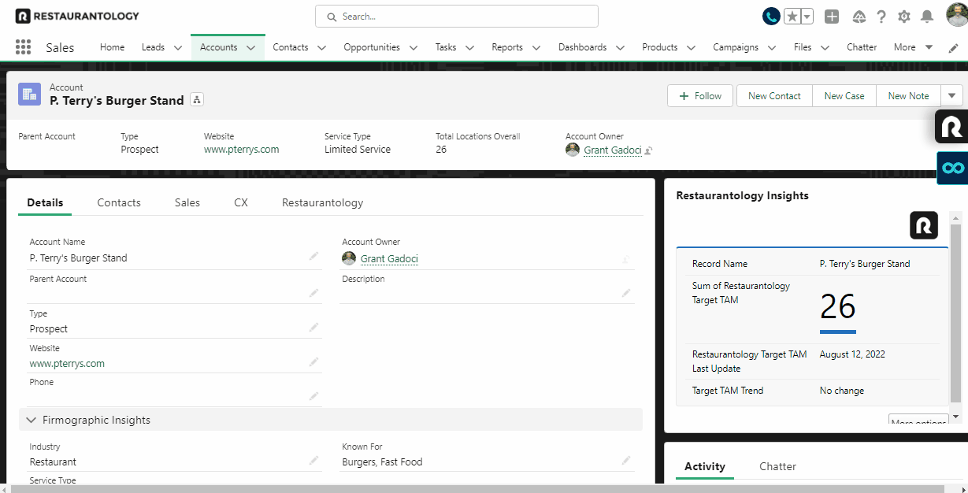The height and width of the screenshot is (493, 968).
Task: Click the Follow button
Action: click(x=700, y=95)
